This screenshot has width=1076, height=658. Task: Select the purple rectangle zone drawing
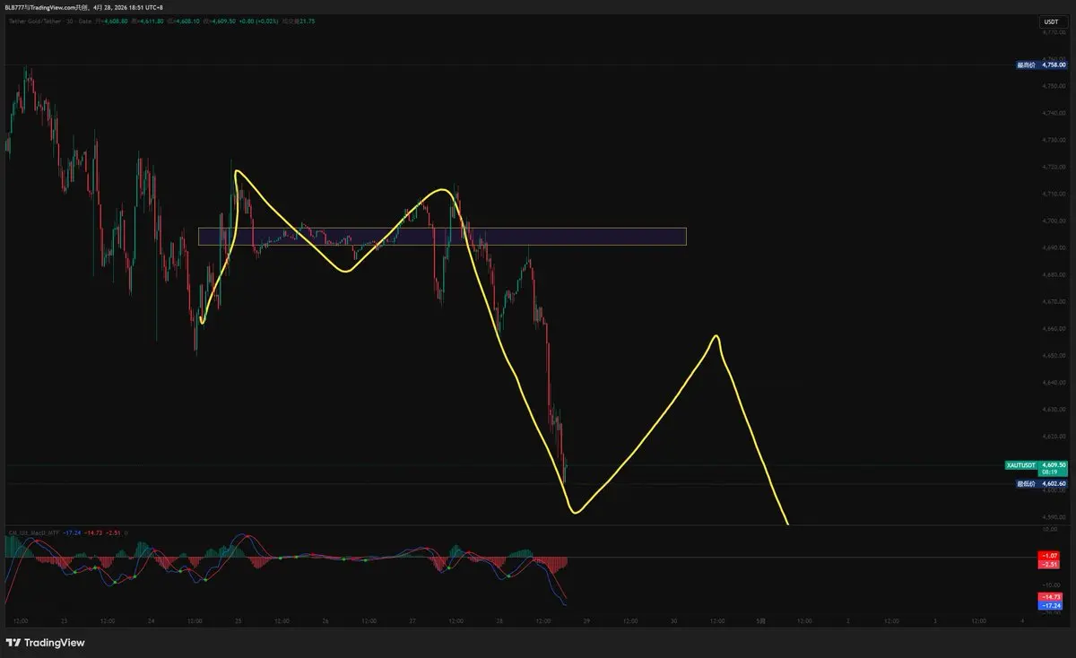click(x=442, y=236)
